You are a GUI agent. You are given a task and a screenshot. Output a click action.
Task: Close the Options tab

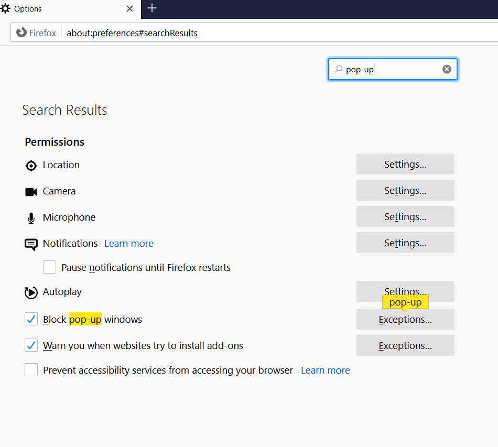(129, 9)
